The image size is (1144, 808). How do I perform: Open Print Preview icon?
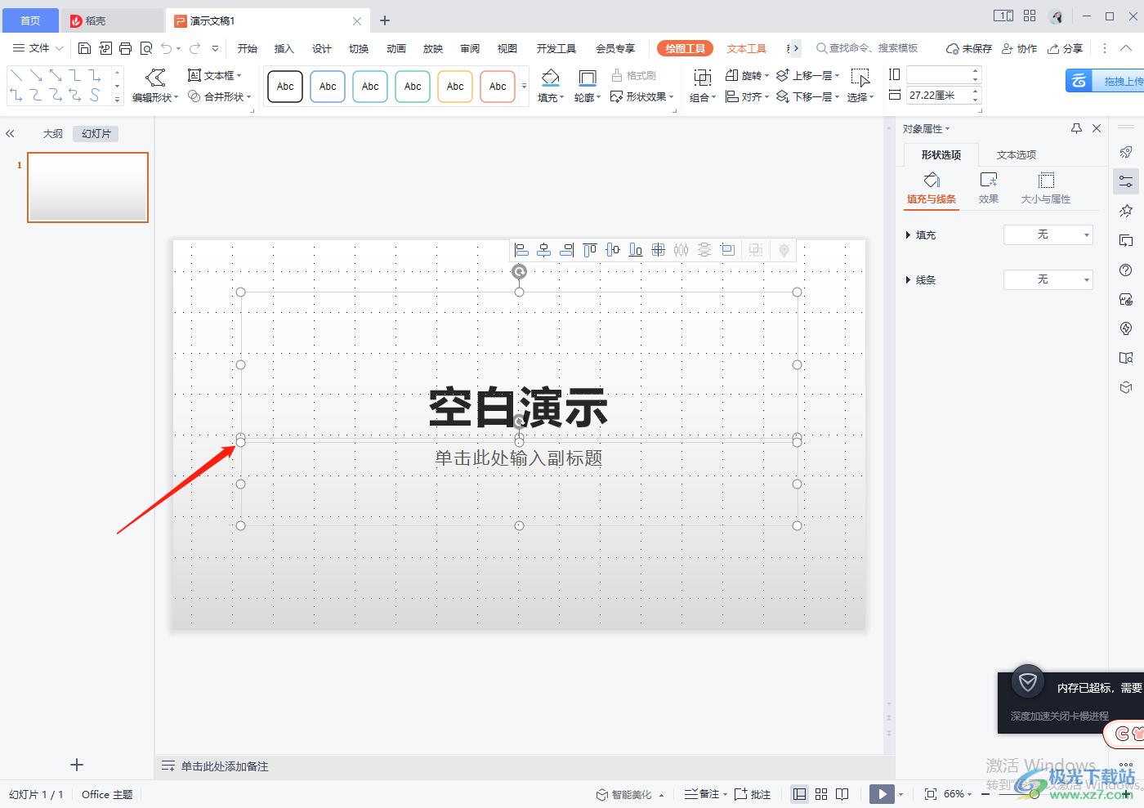point(146,48)
